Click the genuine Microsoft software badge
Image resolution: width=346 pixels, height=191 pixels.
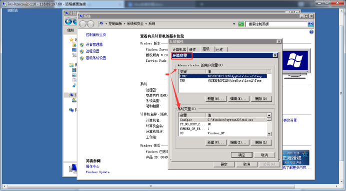pos(295,158)
